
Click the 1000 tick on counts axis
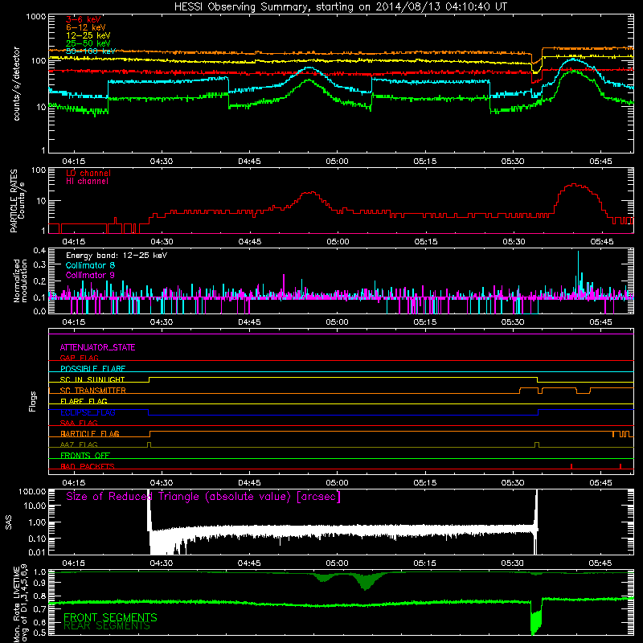pos(36,17)
